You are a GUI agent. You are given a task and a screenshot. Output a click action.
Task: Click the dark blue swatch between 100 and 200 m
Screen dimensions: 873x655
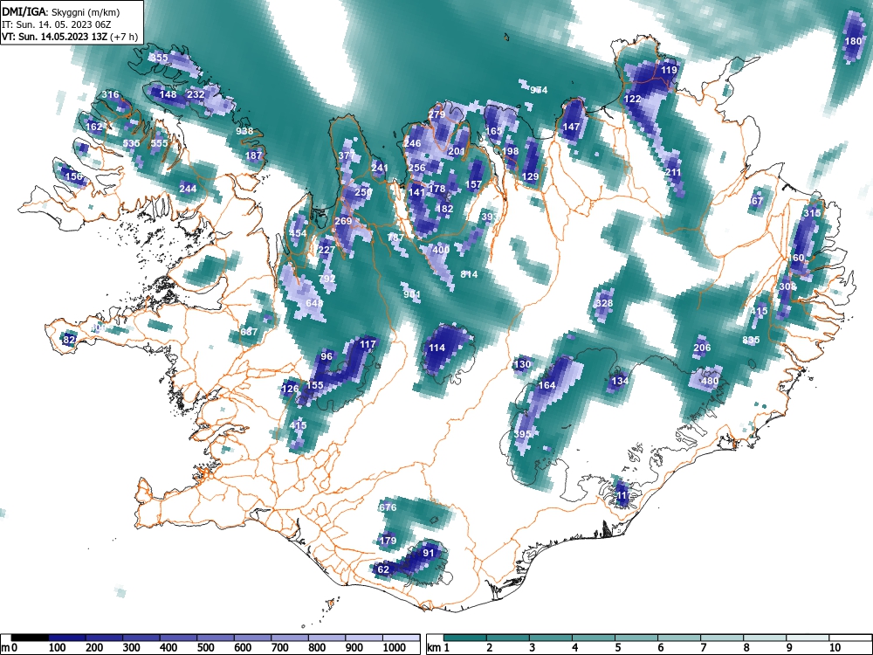click(x=67, y=638)
